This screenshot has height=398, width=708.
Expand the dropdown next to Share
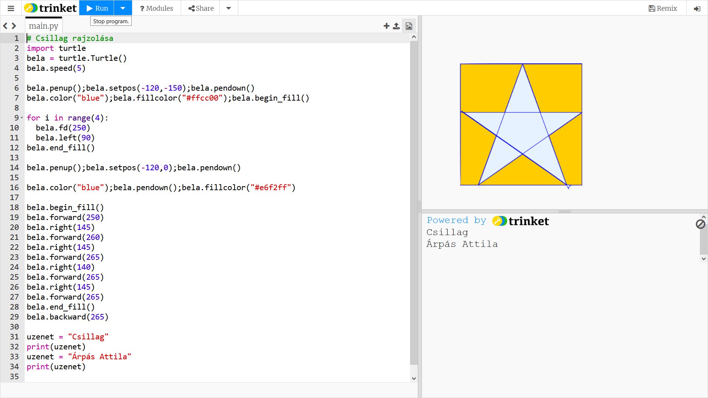(229, 8)
